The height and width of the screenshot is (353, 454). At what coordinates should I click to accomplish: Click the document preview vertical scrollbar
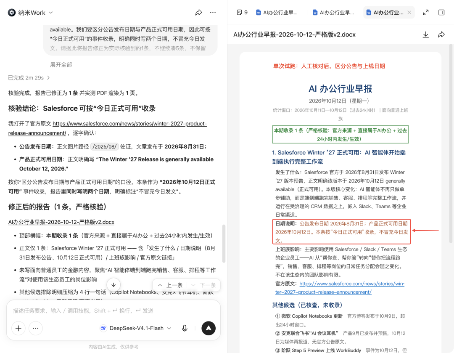pyautogui.click(x=451, y=143)
